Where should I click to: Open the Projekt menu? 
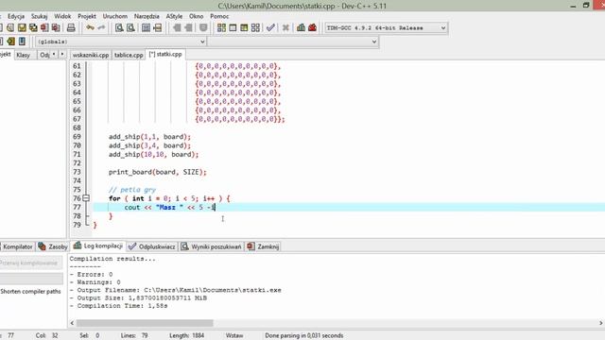[87, 16]
